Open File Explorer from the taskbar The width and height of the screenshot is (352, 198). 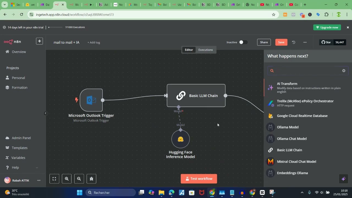point(161,193)
